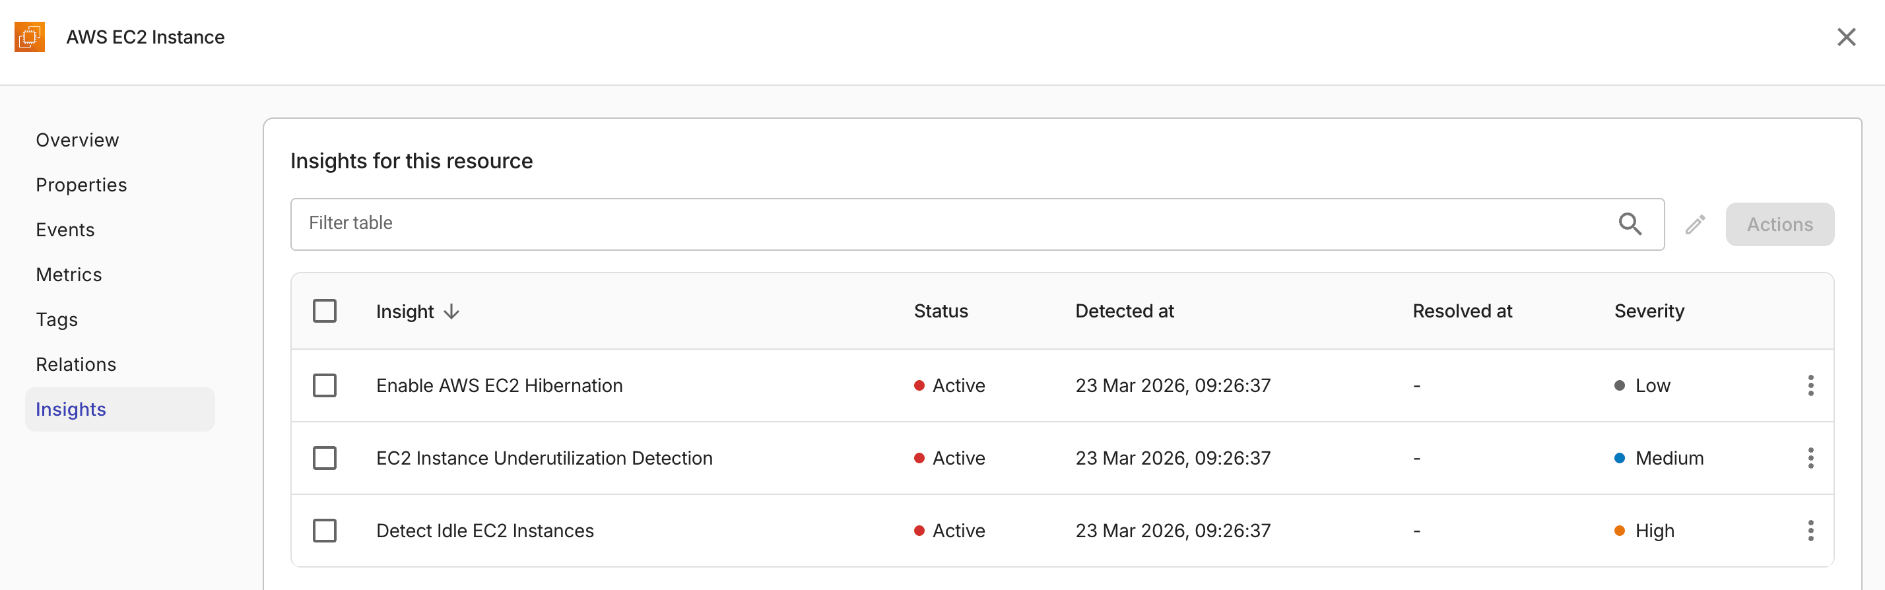View the Metrics section

69,275
